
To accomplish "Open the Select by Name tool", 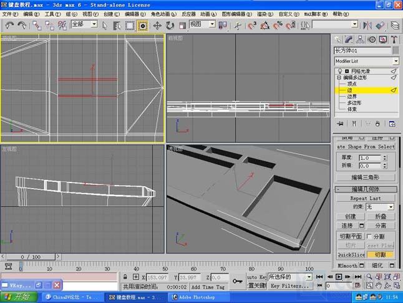I will (x=117, y=26).
